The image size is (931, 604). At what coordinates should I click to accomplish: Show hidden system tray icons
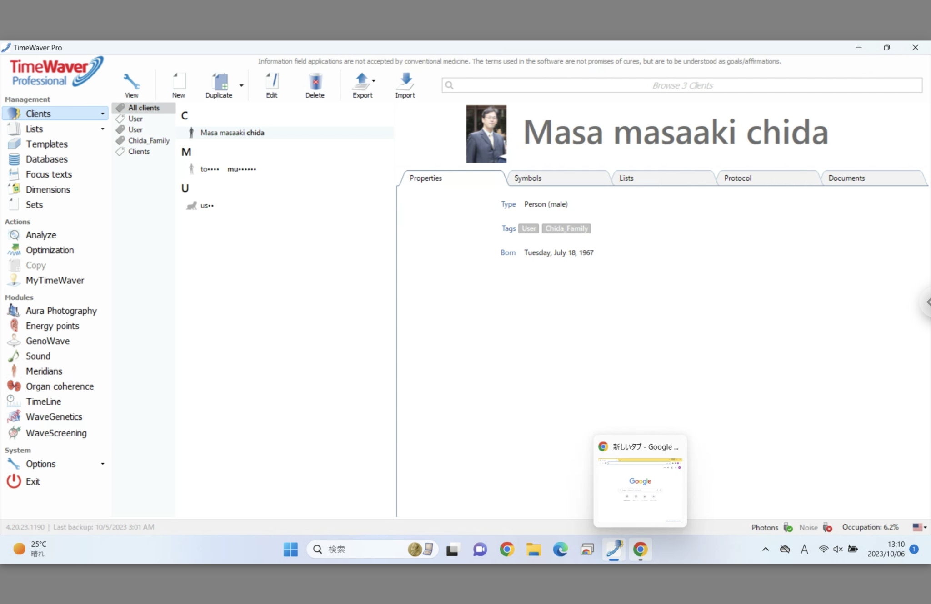(x=766, y=549)
